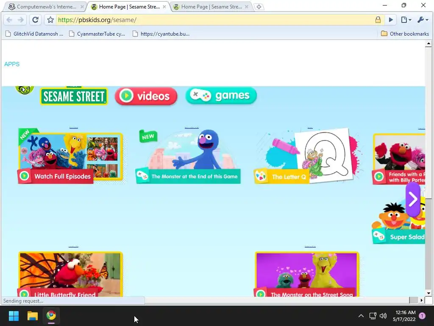Image resolution: width=434 pixels, height=326 pixels.
Task: Click the vertical scrollbar up arrow
Action: [x=428, y=44]
